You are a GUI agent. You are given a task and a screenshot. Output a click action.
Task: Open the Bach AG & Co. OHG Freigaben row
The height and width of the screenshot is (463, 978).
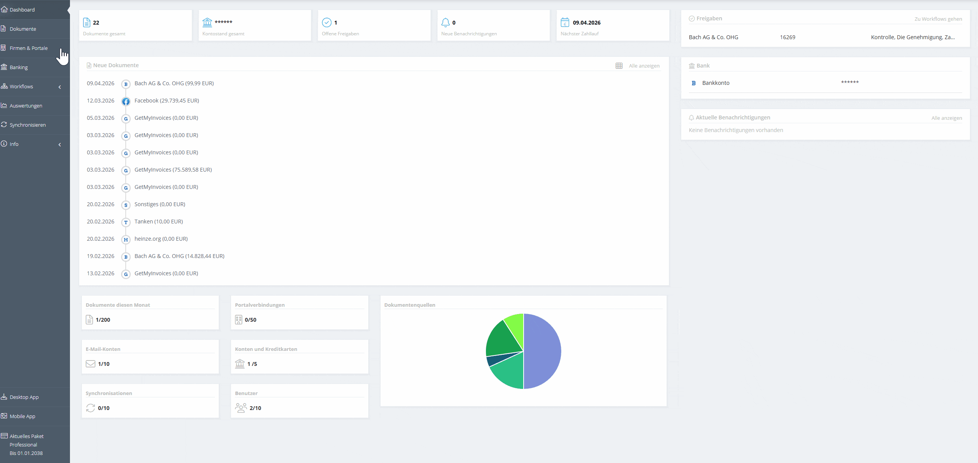pos(825,37)
